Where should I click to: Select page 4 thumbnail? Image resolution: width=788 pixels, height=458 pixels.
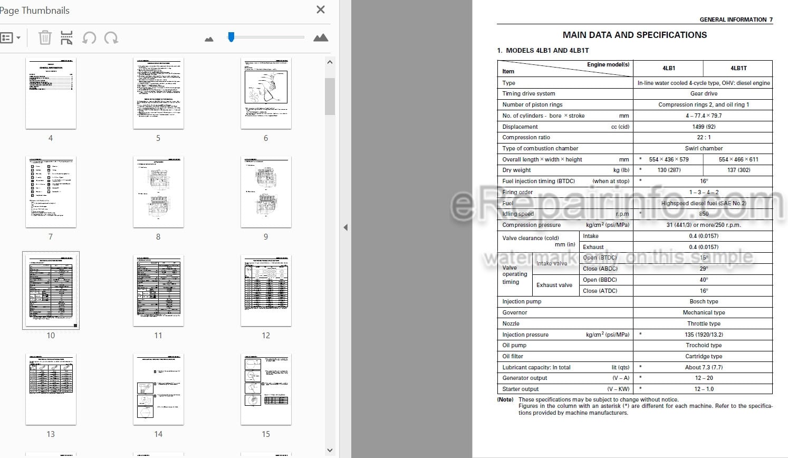(x=51, y=93)
